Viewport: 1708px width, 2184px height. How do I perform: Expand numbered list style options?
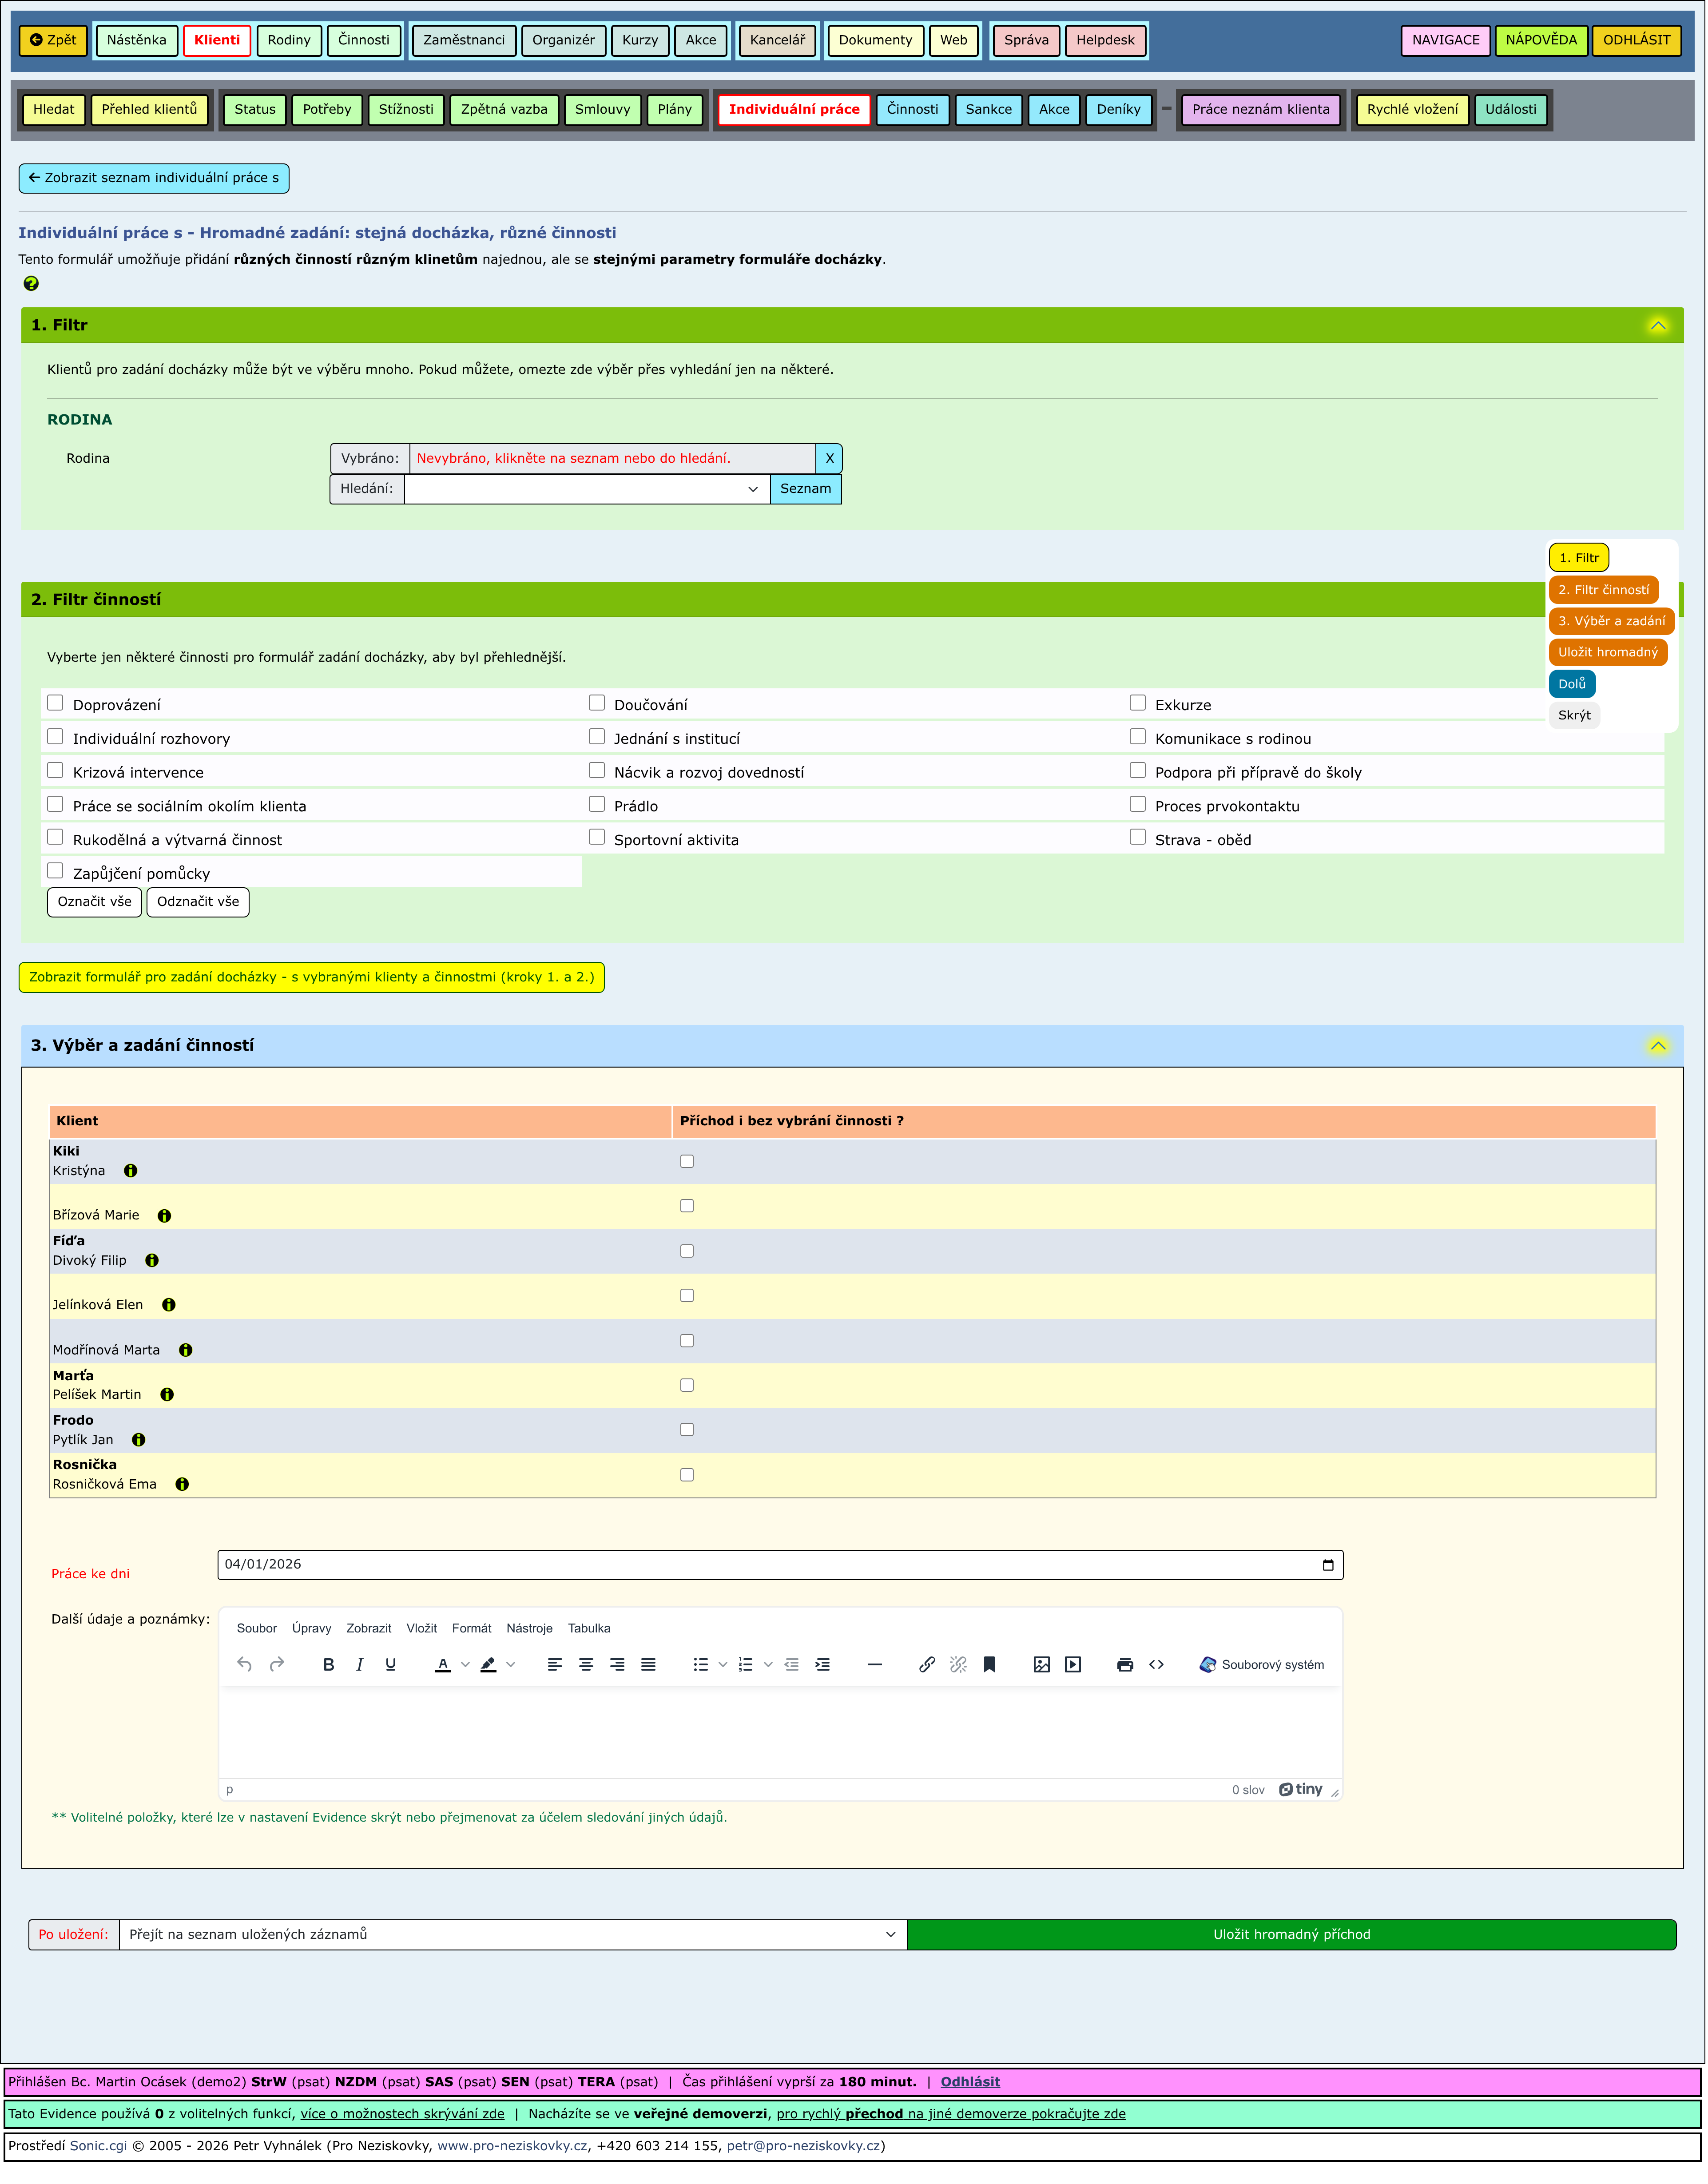[768, 1665]
